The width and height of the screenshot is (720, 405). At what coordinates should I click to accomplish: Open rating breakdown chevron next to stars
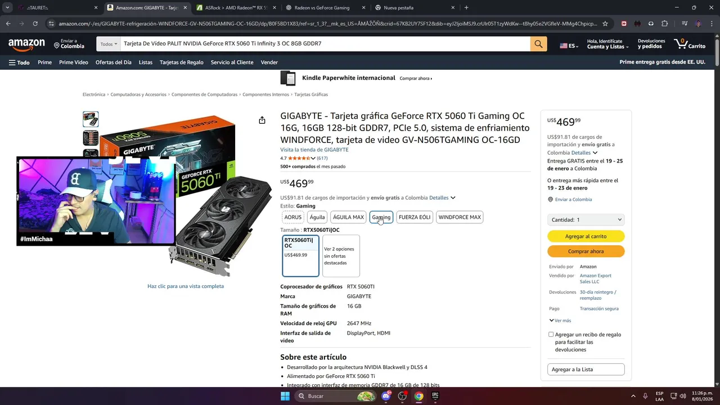[x=313, y=158]
